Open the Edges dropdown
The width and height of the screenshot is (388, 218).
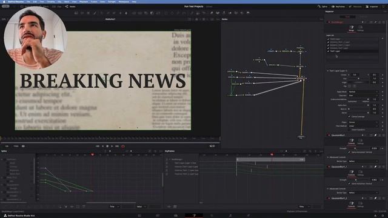363,122
